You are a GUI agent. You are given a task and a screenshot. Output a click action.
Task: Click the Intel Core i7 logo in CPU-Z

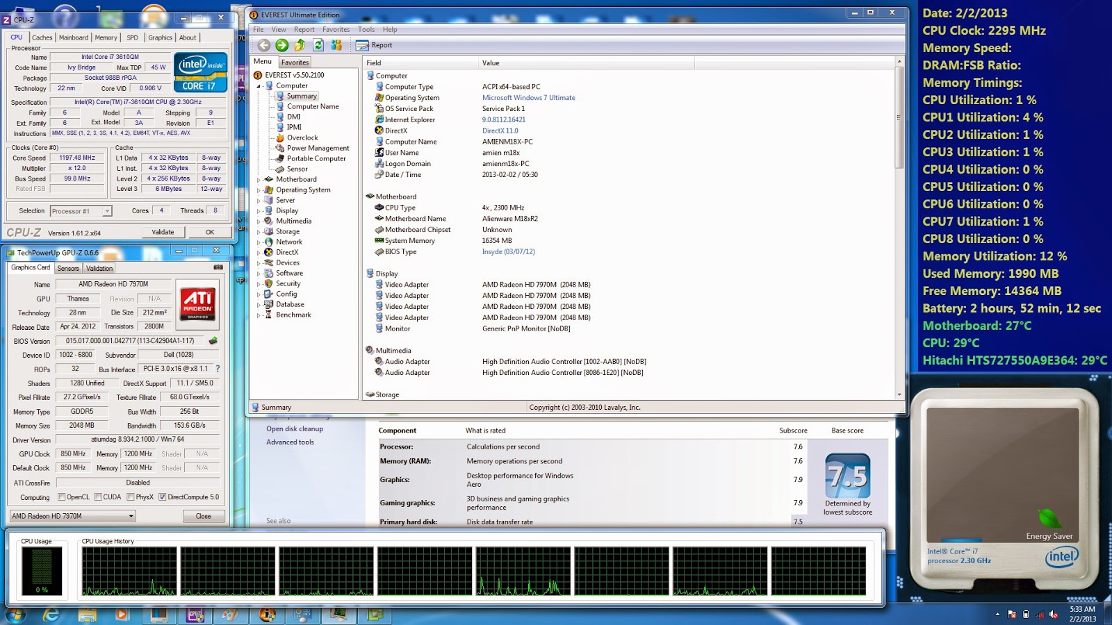(x=199, y=72)
